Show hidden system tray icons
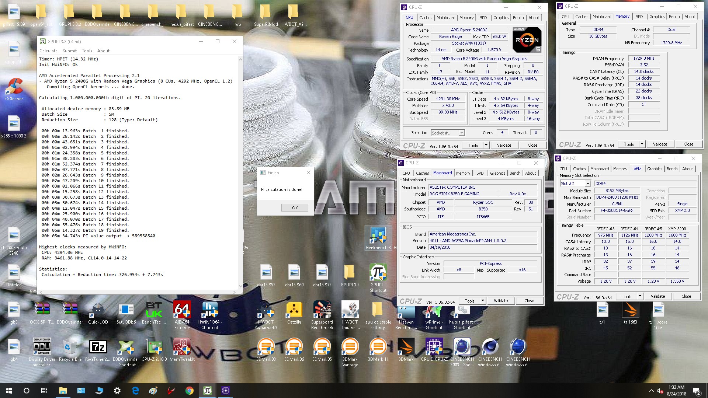Viewport: 708px width, 398px height. coord(651,391)
